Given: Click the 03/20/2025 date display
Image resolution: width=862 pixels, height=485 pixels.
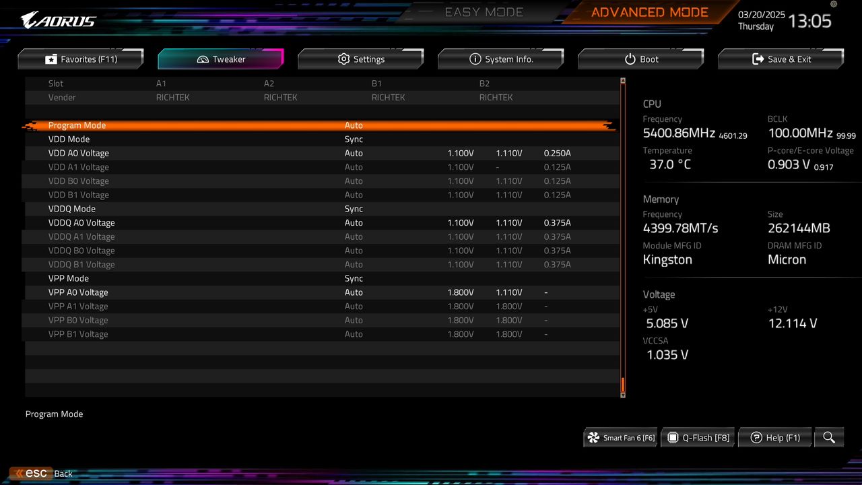Looking at the screenshot, I should 762,14.
